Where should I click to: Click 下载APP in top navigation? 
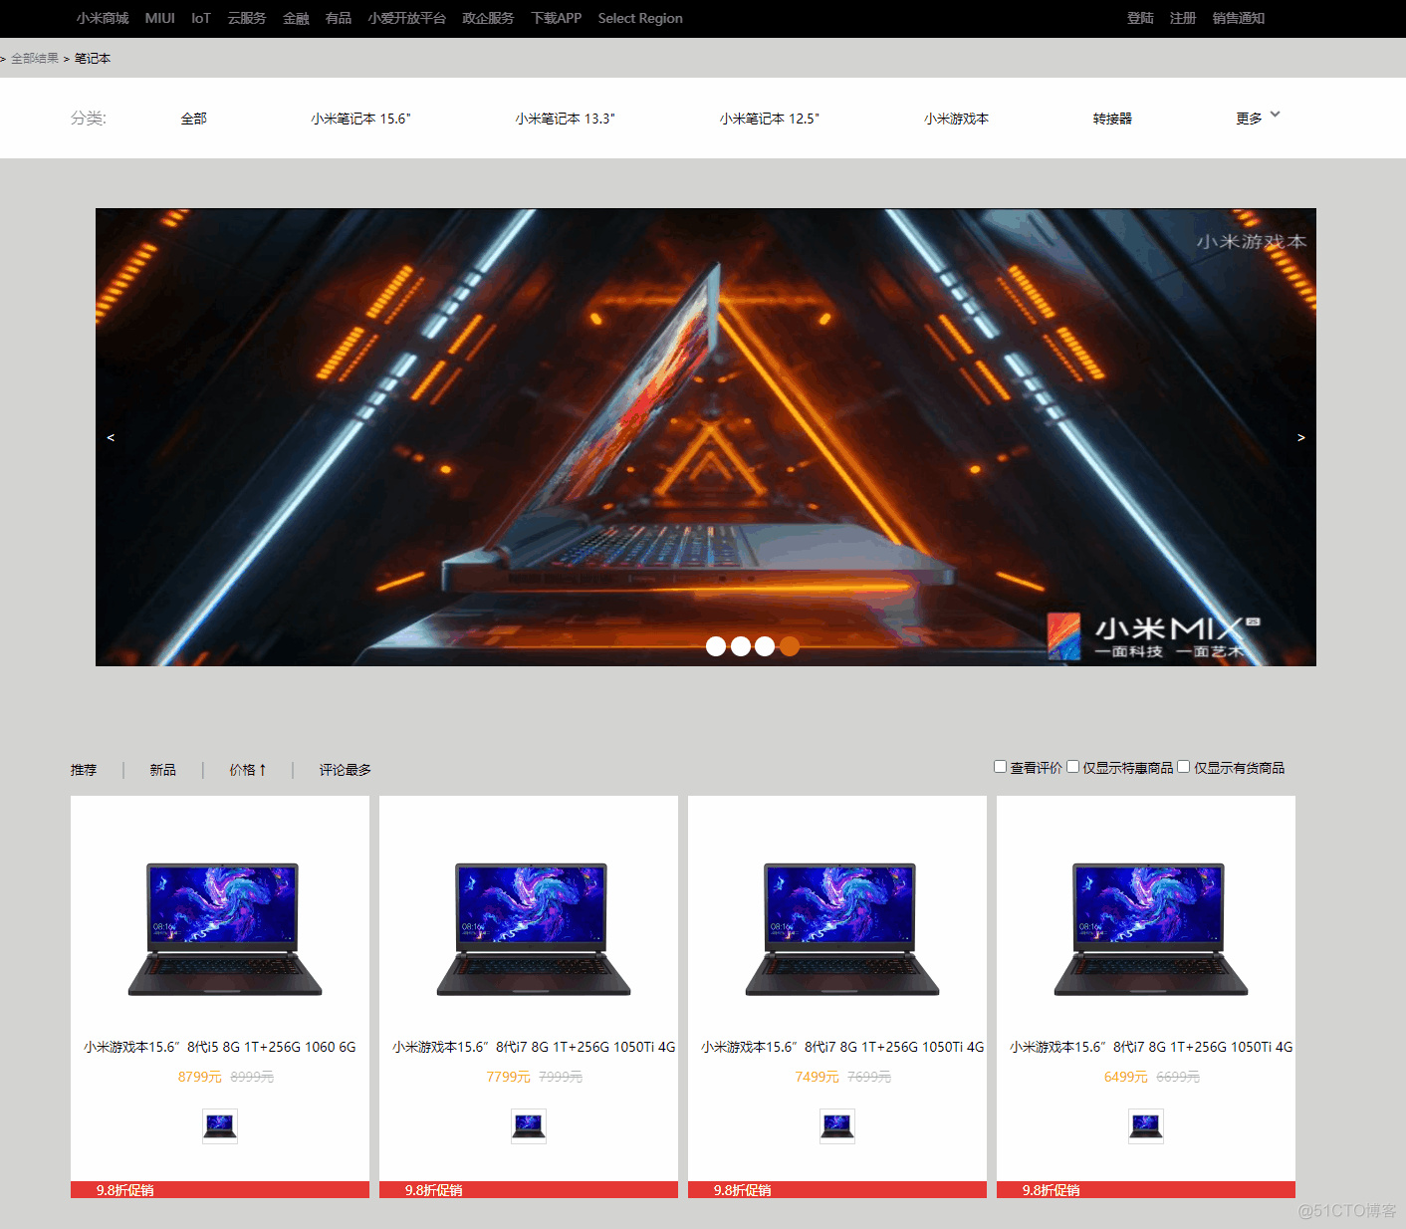click(556, 18)
